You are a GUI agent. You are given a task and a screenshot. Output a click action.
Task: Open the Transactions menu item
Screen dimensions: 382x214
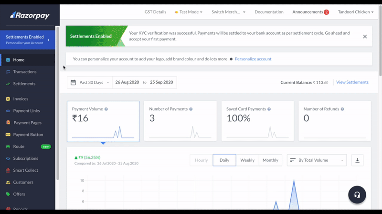click(x=28, y=72)
